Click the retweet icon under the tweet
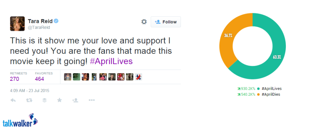Screen dimensions: 313x130 (29, 100)
